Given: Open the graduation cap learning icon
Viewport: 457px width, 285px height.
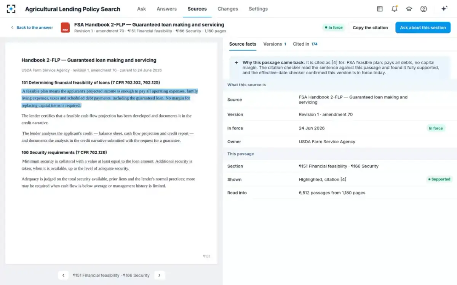Looking at the screenshot, I should coord(409,9).
